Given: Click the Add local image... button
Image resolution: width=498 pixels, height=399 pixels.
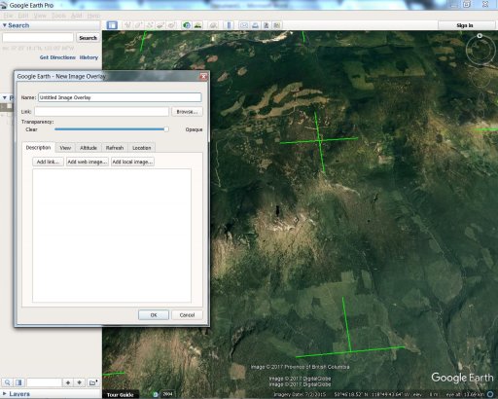Looking at the screenshot, I should pyautogui.click(x=132, y=162).
